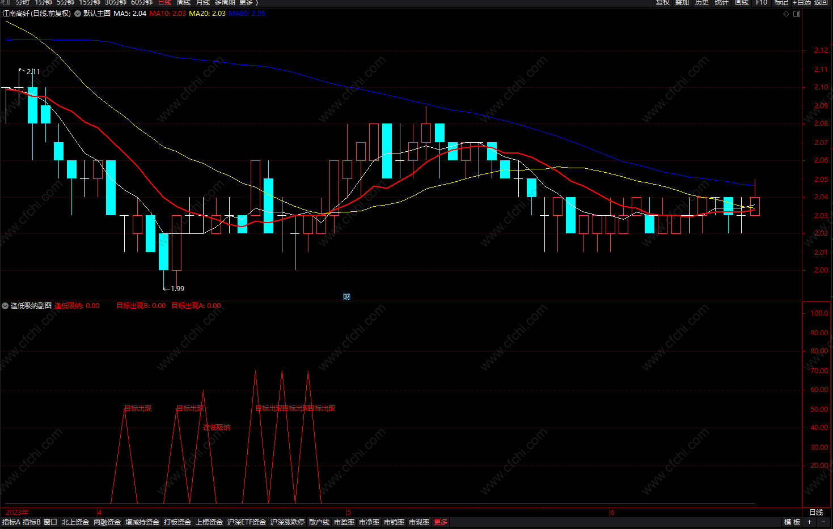Viewport: 833px width, 529px height.
Task: Select the 沪深涨跌停 indicator tab
Action: coord(287,522)
